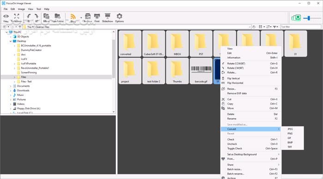Image resolution: width=323 pixels, height=179 pixels.
Task: Open thumbnail view mode dropdown
Action: pos(262,27)
